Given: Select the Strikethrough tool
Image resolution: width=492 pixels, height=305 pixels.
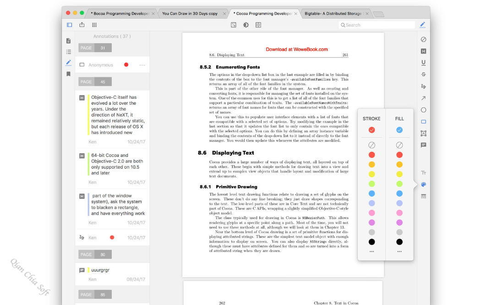Looking at the screenshot, I should [423, 74].
